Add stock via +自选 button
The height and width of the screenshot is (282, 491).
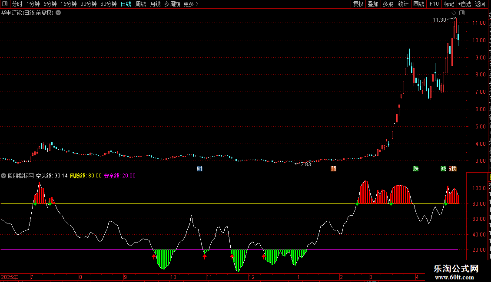[464, 4]
